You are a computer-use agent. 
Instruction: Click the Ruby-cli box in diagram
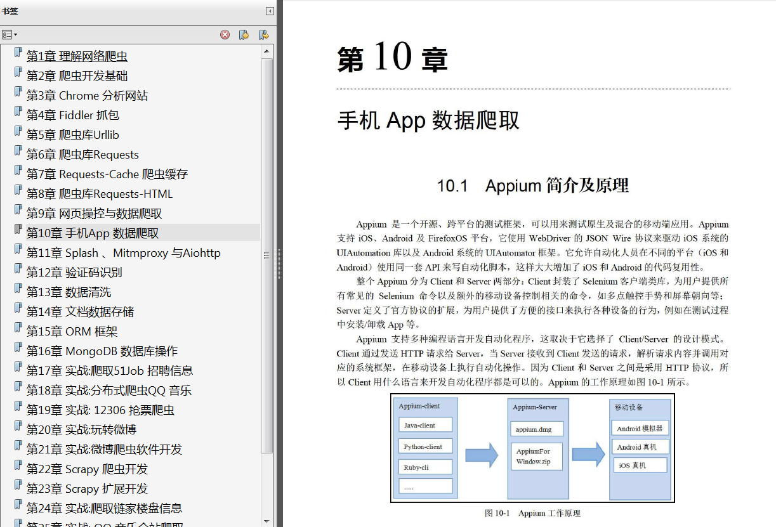point(426,467)
